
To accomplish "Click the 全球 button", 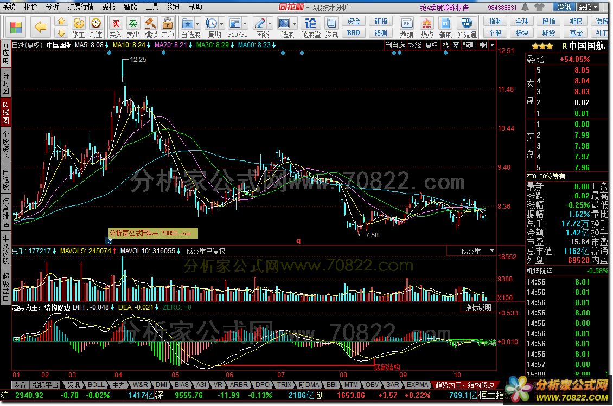I will (522, 21).
